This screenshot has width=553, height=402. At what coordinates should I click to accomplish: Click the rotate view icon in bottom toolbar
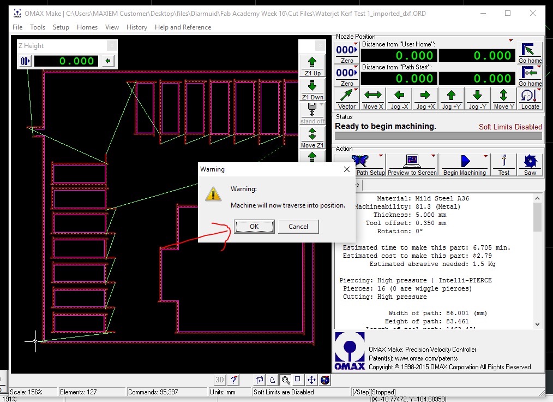[x=272, y=380]
